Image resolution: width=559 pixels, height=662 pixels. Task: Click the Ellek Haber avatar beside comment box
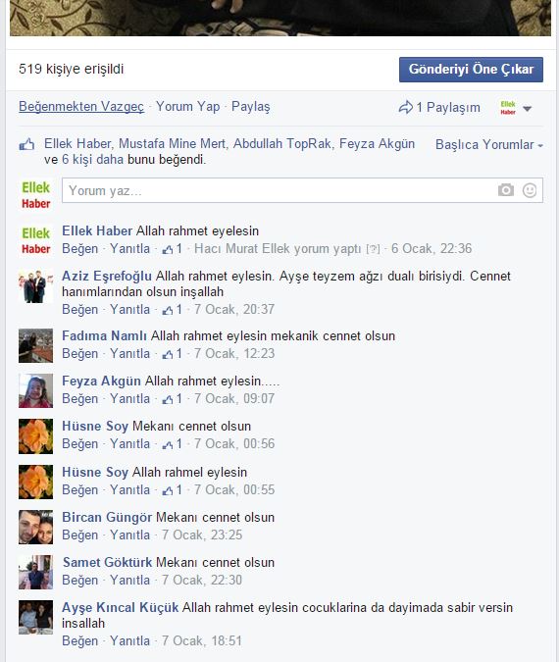36,195
